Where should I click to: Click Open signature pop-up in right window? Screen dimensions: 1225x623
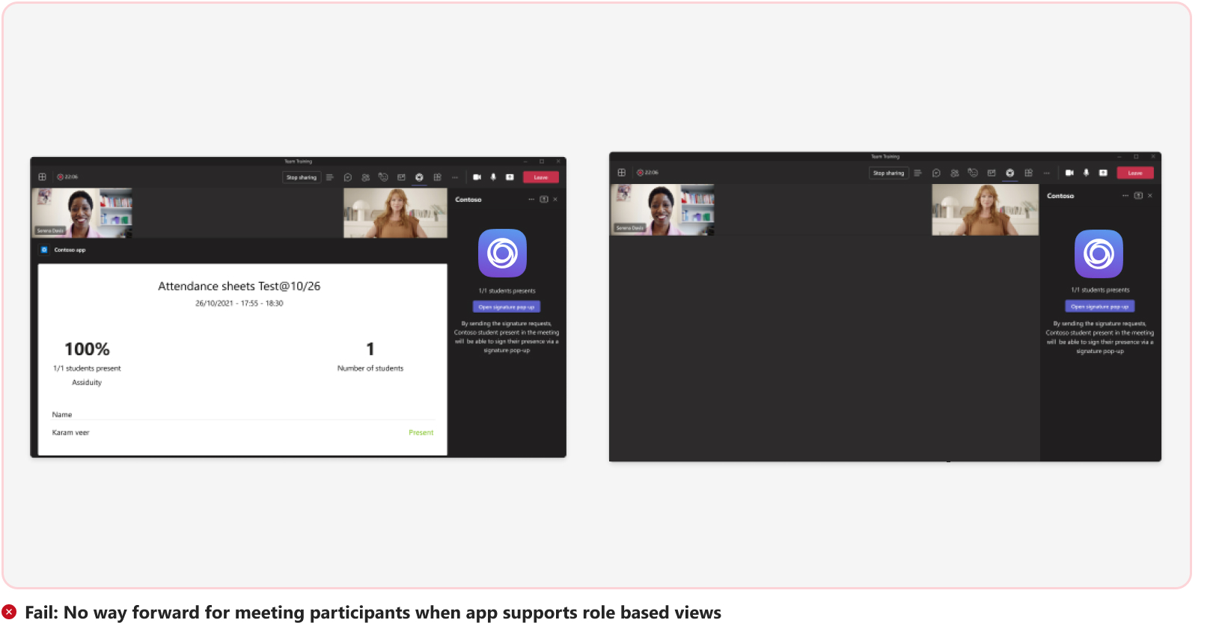coord(1100,306)
